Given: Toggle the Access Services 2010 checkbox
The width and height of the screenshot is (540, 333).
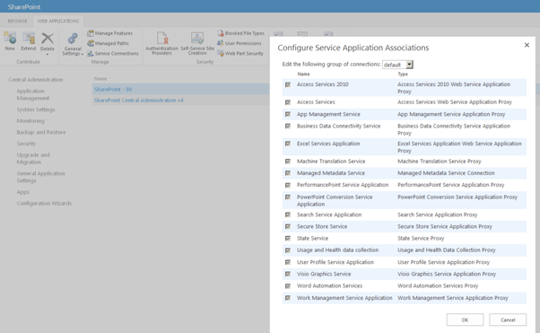Looking at the screenshot, I should pyautogui.click(x=288, y=84).
